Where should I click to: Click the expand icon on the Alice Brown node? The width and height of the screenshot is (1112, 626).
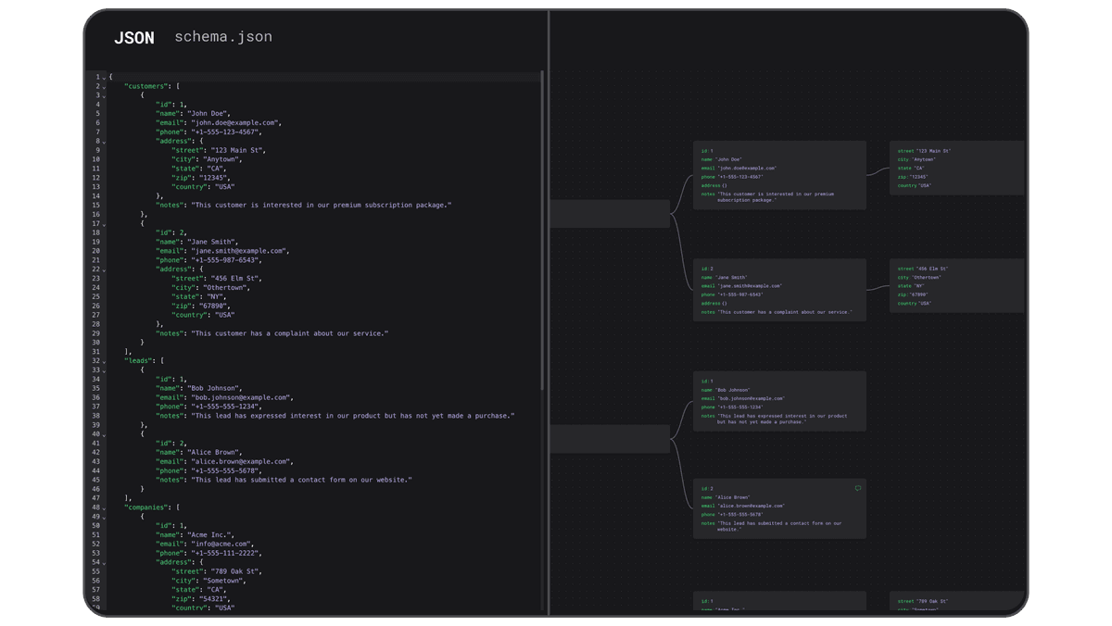(857, 487)
